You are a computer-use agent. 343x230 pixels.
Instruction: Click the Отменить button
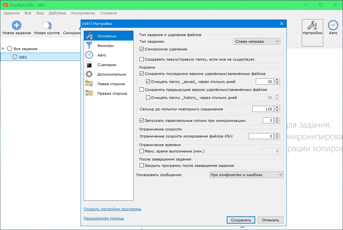(271, 220)
